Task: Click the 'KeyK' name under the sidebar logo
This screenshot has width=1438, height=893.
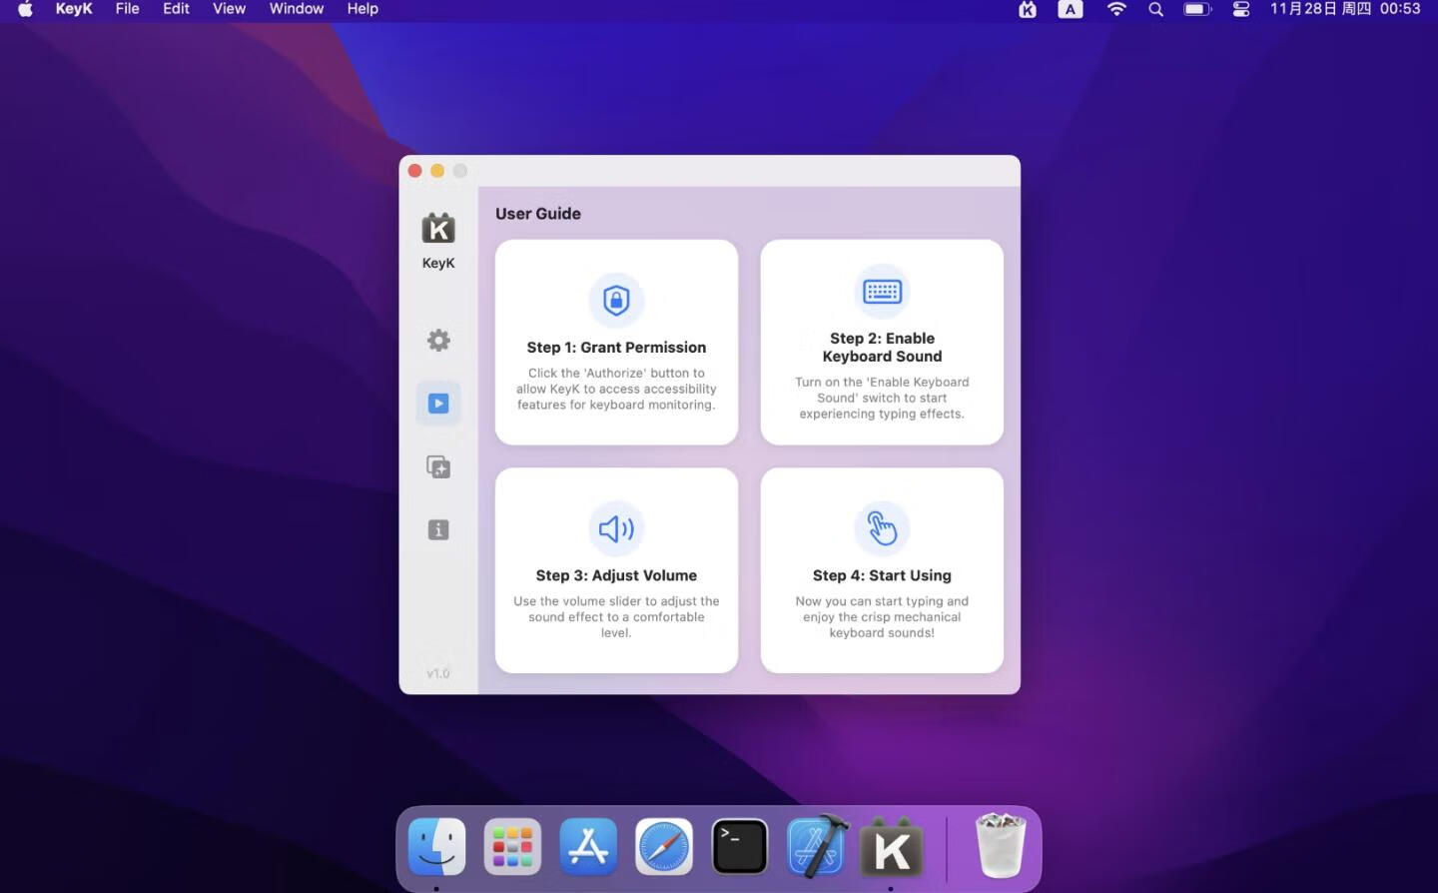Action: point(438,263)
